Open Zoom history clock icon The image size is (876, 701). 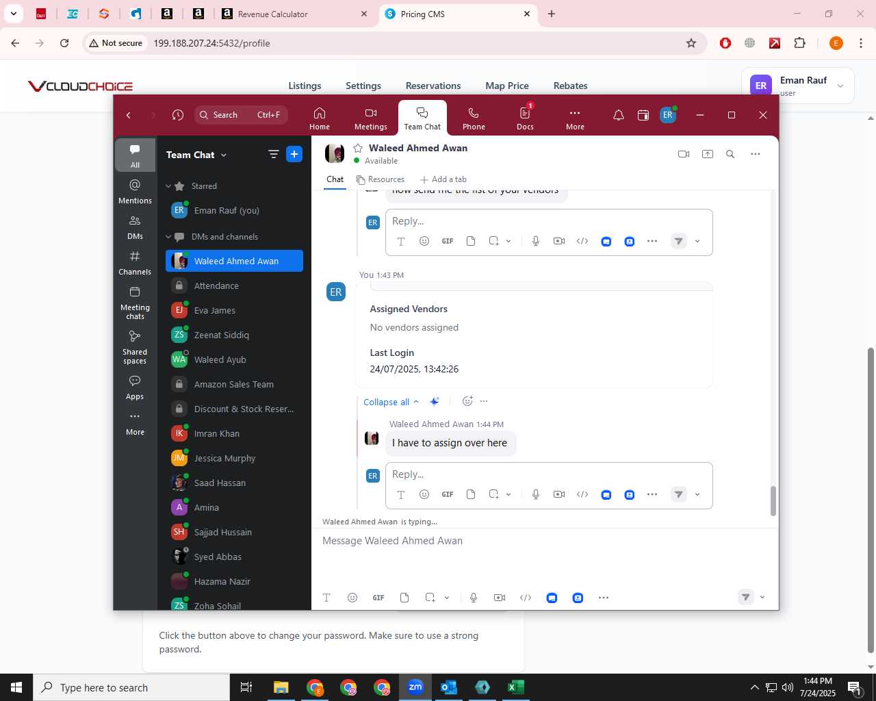[178, 115]
